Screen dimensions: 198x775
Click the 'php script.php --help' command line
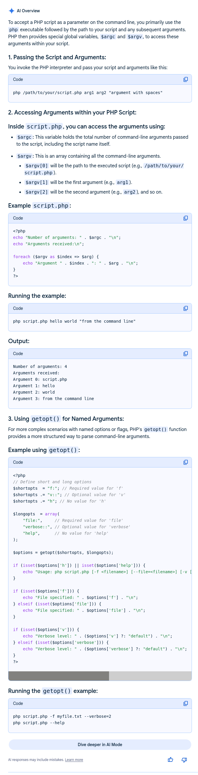point(39,723)
